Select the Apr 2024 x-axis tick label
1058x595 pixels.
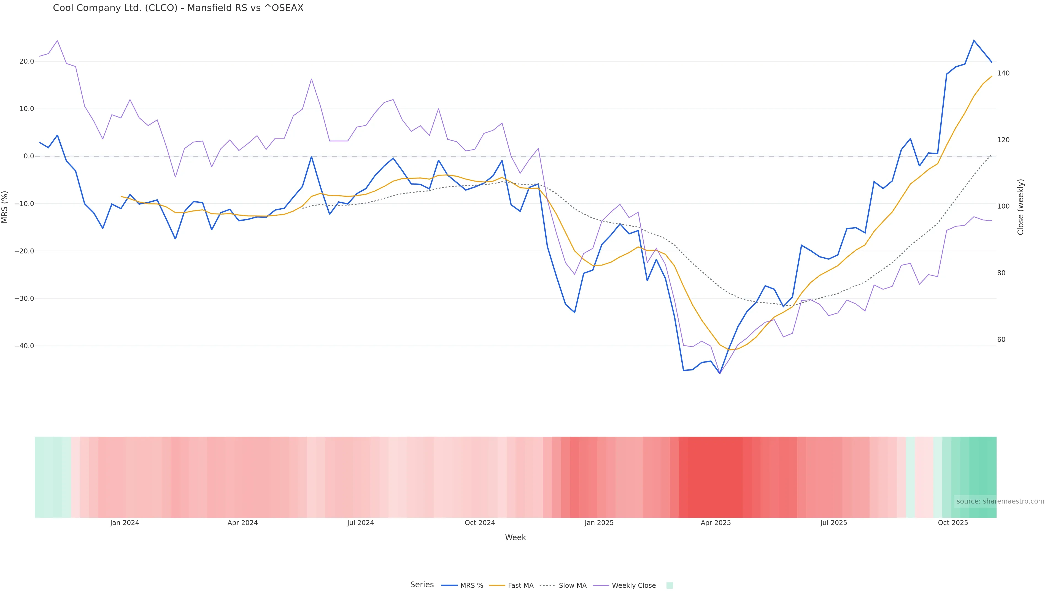tap(243, 523)
